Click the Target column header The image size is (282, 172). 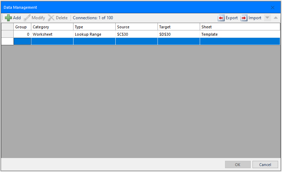pos(179,27)
